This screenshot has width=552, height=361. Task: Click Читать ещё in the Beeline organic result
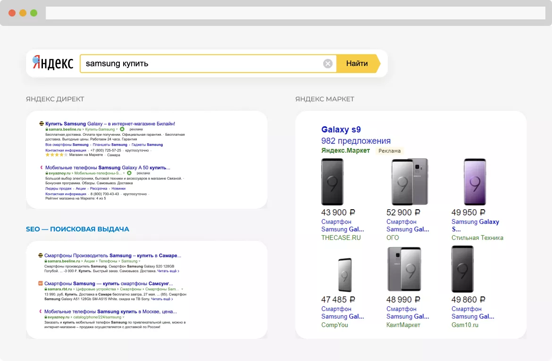click(x=168, y=271)
